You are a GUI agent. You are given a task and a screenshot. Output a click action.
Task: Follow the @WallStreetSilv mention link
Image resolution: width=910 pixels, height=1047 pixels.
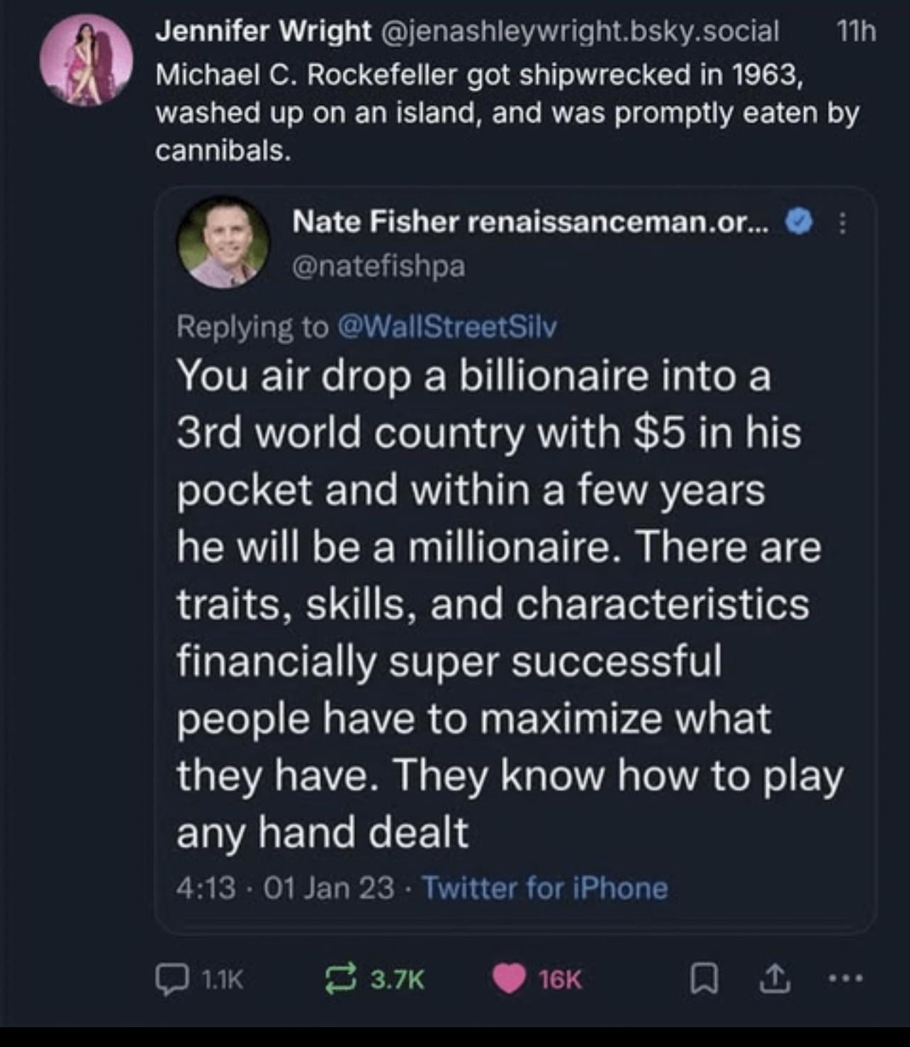pyautogui.click(x=448, y=327)
